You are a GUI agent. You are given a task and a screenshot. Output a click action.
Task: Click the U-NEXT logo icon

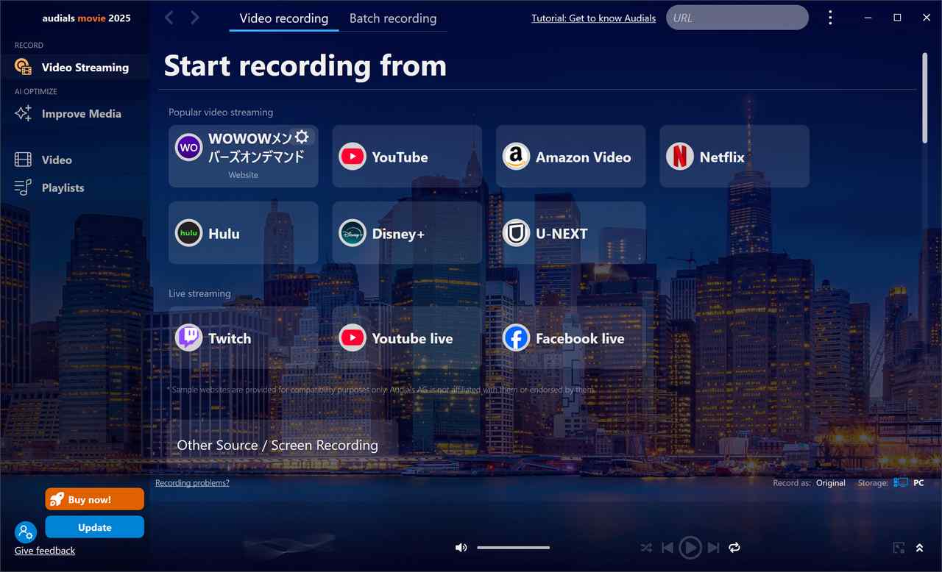(516, 233)
